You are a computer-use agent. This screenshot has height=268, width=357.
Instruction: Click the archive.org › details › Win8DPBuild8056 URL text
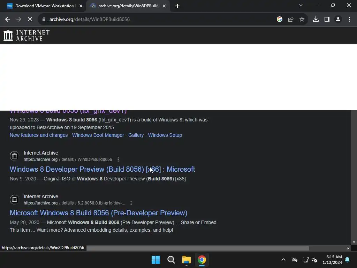68,159
